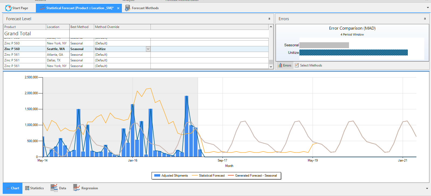Click the Generated Forecast - Seasonal legend entry
This screenshot has height=196, width=431.
[252, 176]
